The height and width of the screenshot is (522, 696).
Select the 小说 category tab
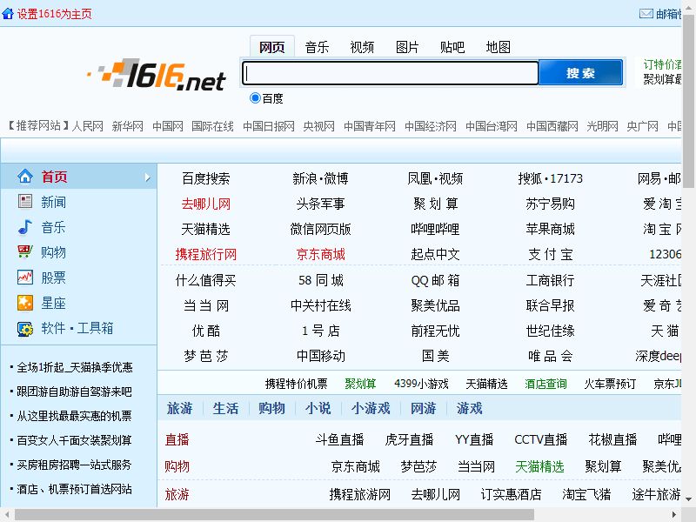pyautogui.click(x=318, y=408)
